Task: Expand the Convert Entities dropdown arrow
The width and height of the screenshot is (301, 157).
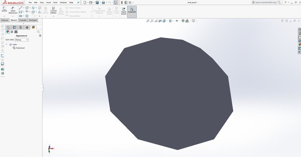Action: (53, 16)
